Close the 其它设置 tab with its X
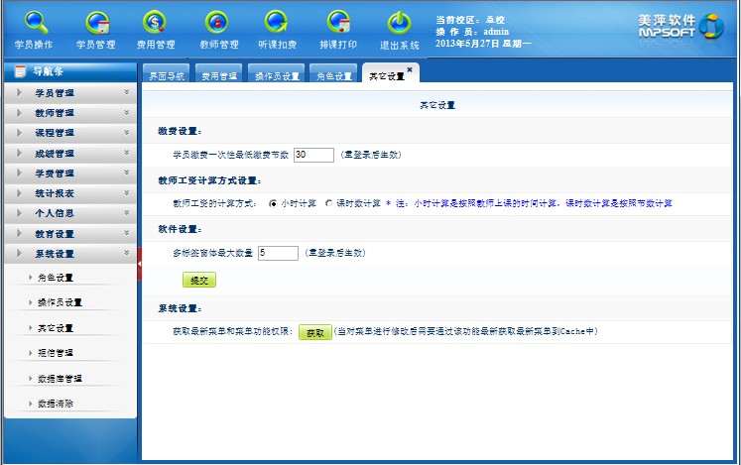Screen dimensions: 741x465 coord(410,69)
